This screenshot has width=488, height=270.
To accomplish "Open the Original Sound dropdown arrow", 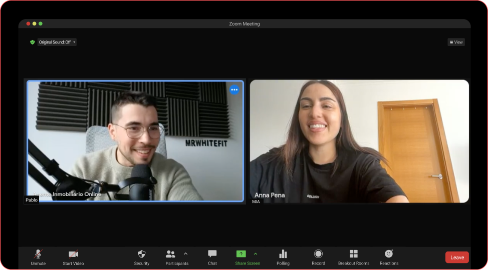I will (74, 42).
